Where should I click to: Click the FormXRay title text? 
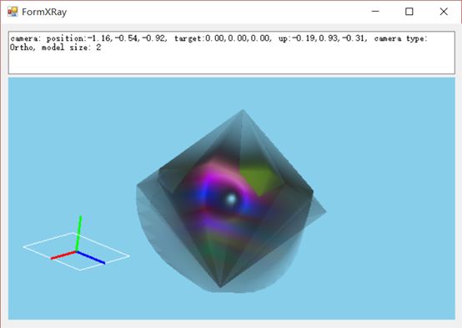click(44, 12)
